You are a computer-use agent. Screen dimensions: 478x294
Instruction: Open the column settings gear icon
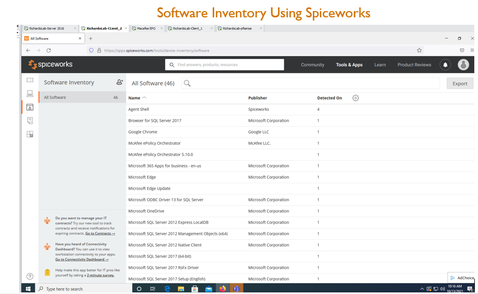[x=356, y=98]
